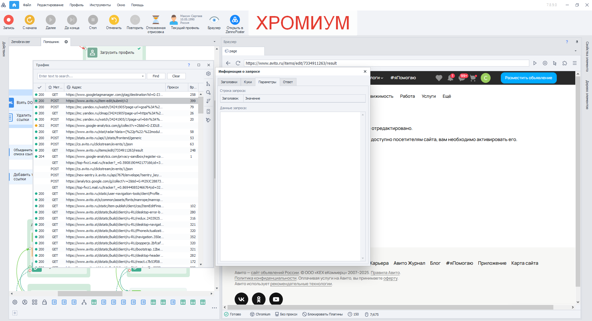Open the traffic search box dropdown arrow
The height and width of the screenshot is (321, 592).
click(x=143, y=76)
